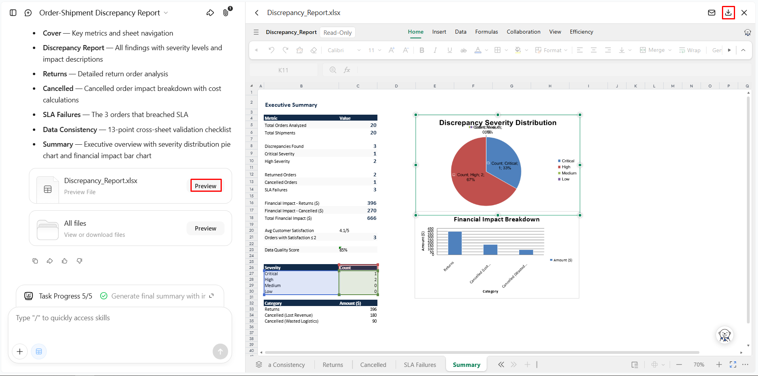Screen dimensions: 758x376
Task: Toggle fullscreen view icon
Action: (x=733, y=365)
